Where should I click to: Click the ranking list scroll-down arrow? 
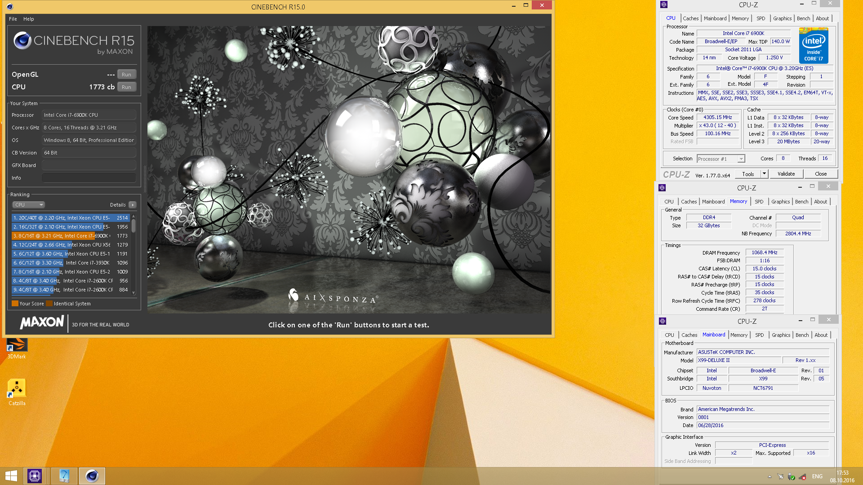[133, 293]
